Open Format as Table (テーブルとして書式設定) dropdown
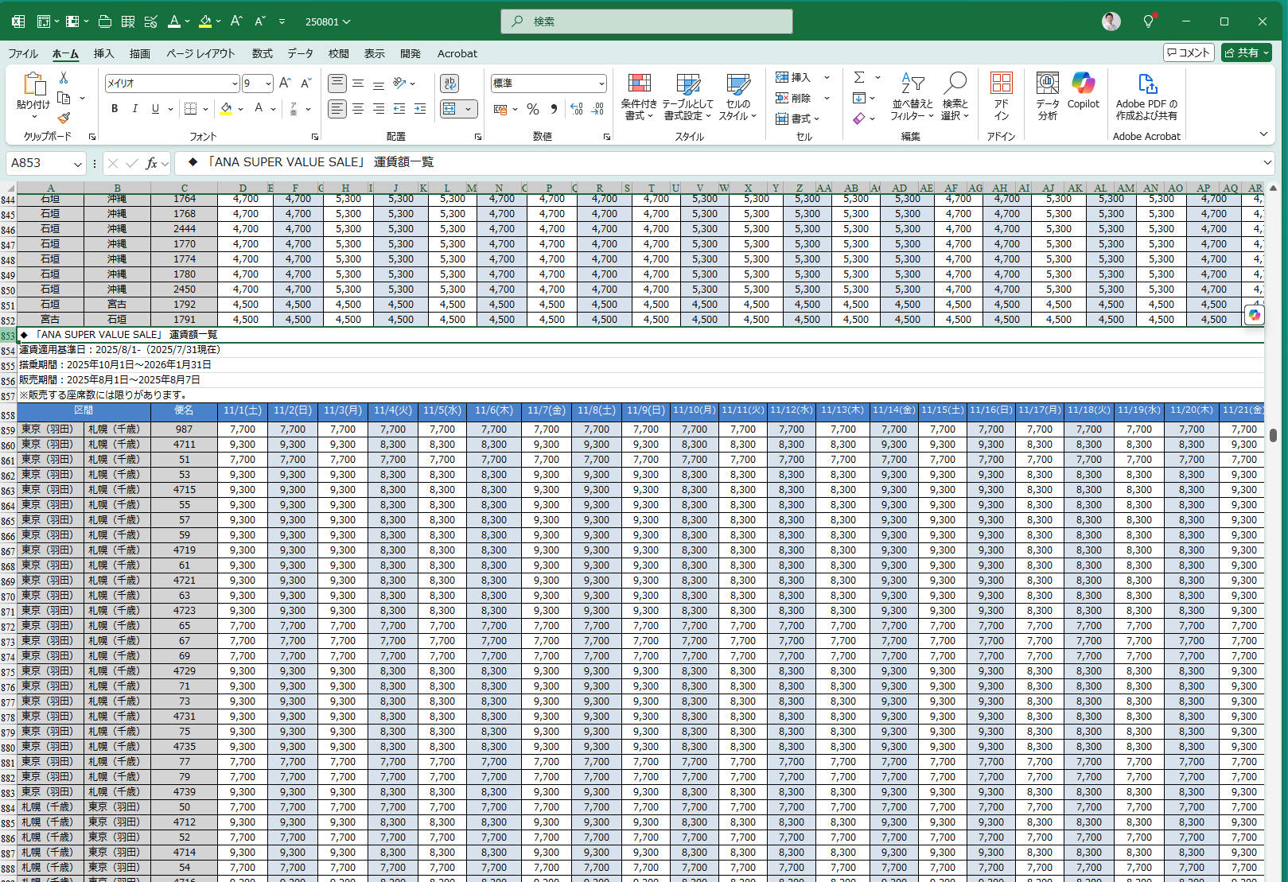Screen dimensions: 1288x882 [x=688, y=96]
